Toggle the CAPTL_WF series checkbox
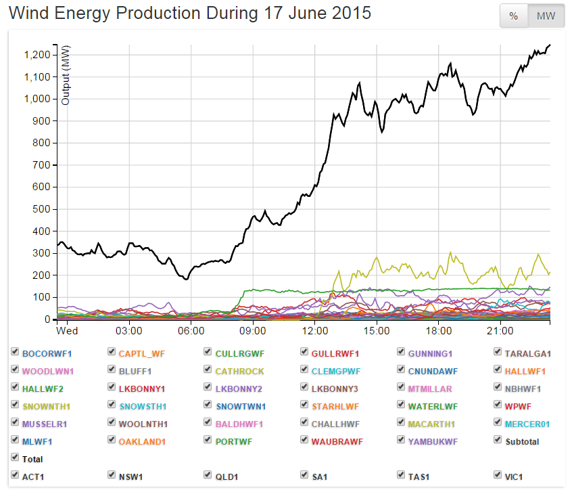This screenshot has height=490, width=572. pos(112,353)
